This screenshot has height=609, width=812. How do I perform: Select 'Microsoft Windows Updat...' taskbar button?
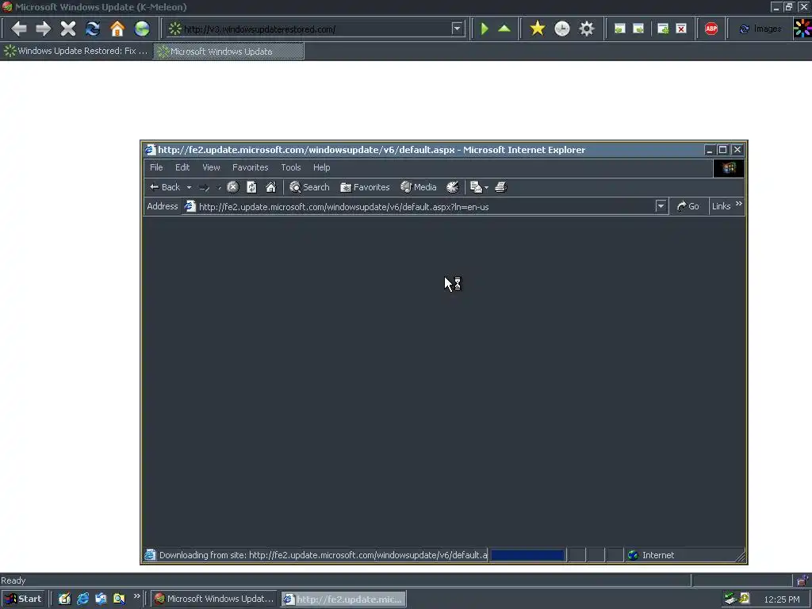(x=214, y=599)
